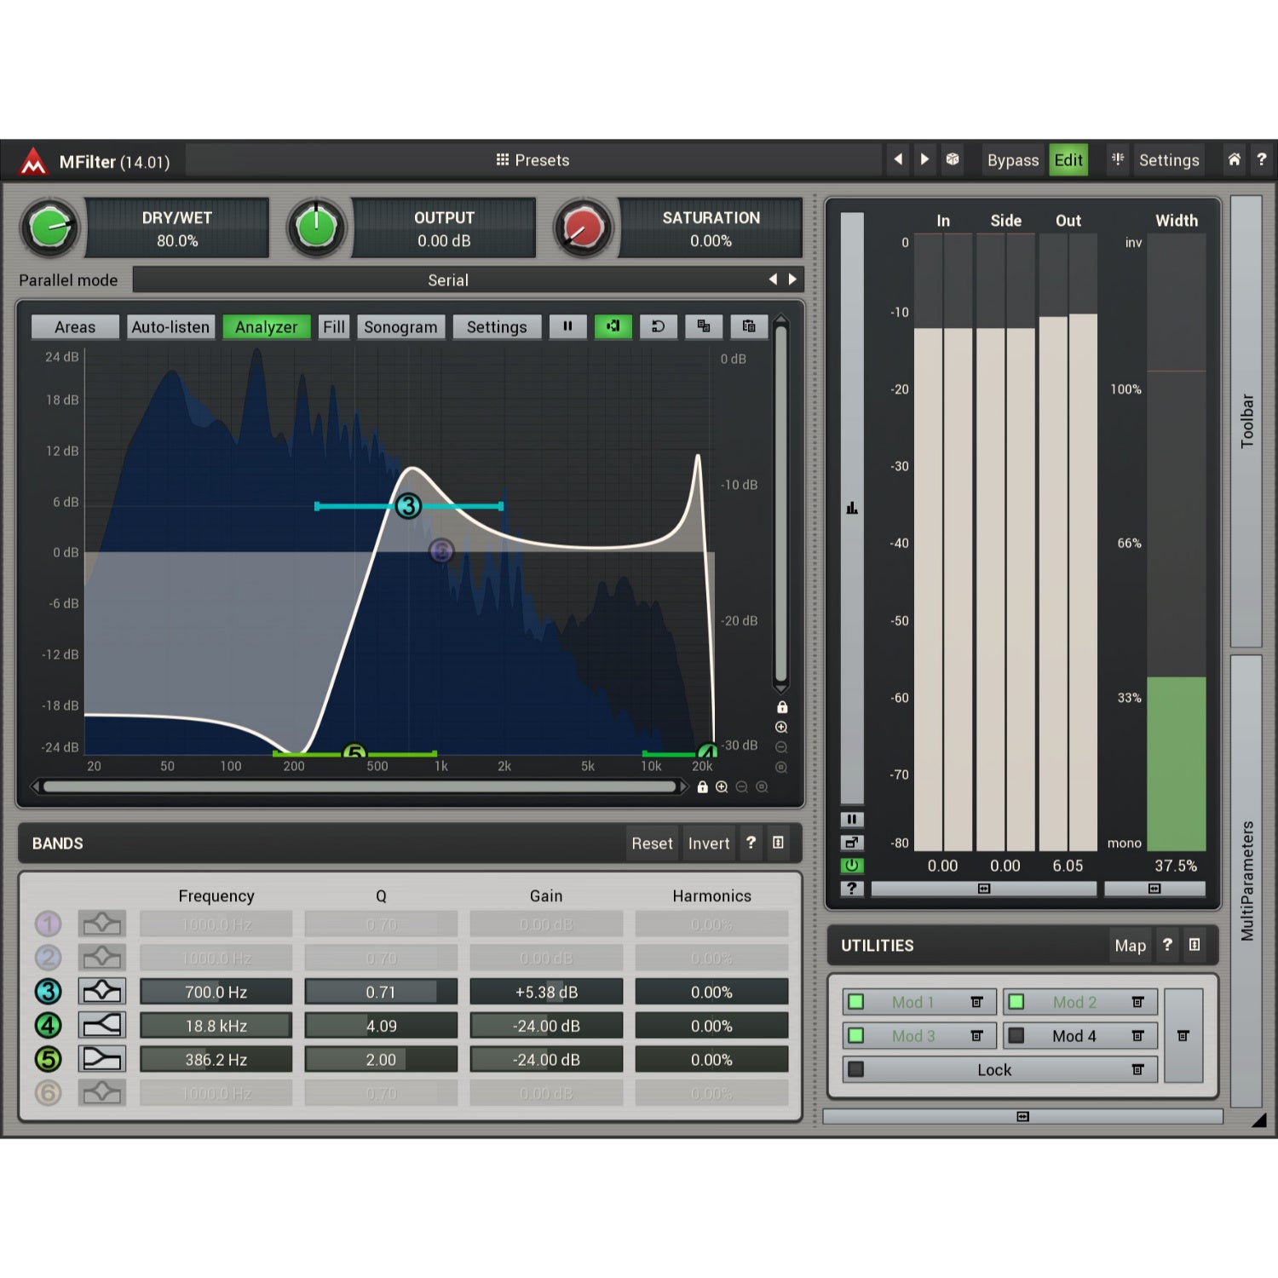Image resolution: width=1278 pixels, height=1278 pixels.
Task: Click the red SATURATION knob
Action: [584, 228]
